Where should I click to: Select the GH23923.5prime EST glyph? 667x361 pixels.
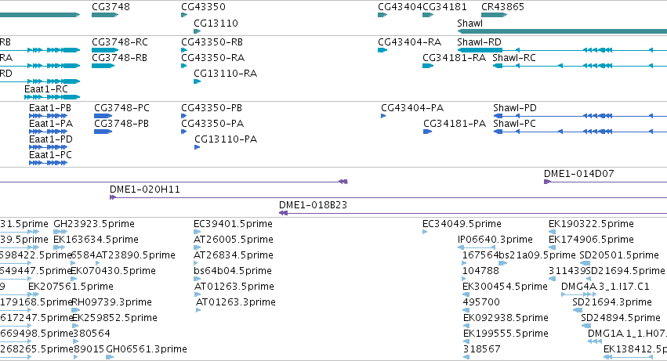[60, 232]
